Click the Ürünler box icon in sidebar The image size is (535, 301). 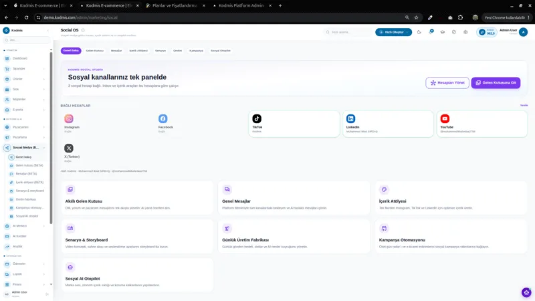[7, 79]
